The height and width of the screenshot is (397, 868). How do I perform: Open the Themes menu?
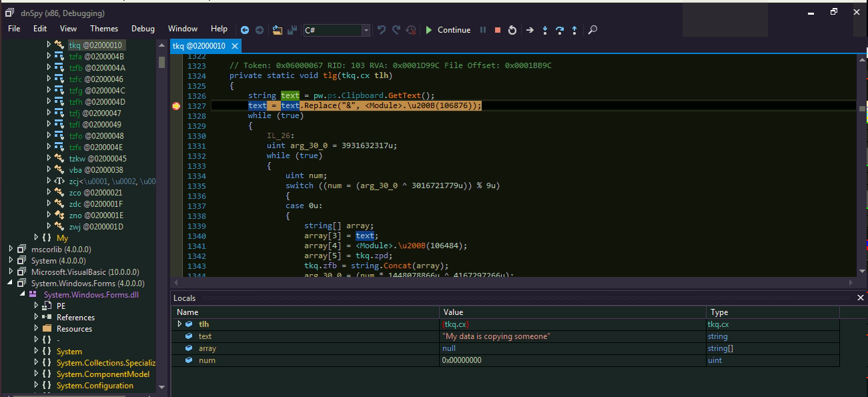104,29
